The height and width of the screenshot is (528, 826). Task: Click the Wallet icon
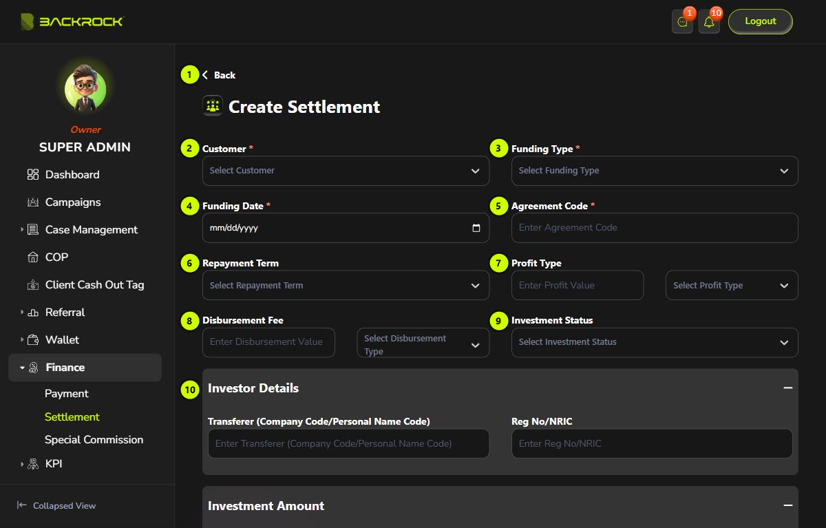point(33,340)
